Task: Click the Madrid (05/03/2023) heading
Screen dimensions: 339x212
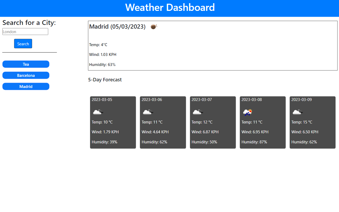Action: coord(117,26)
